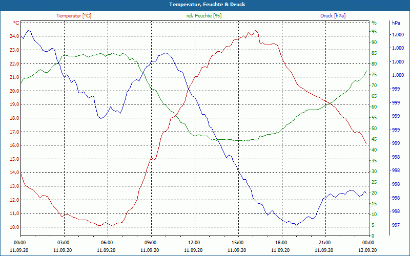Click the 15:00 time axis label
Screen dimensions: 410x256
pos(237,242)
